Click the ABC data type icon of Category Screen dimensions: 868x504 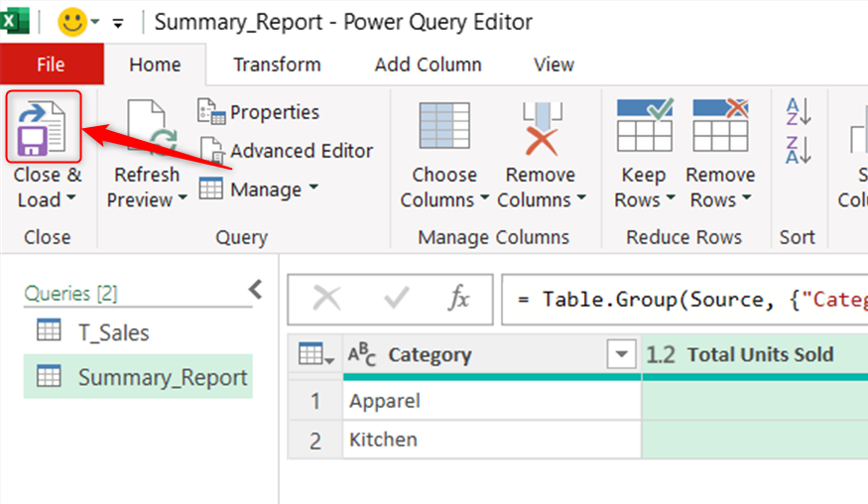point(362,354)
